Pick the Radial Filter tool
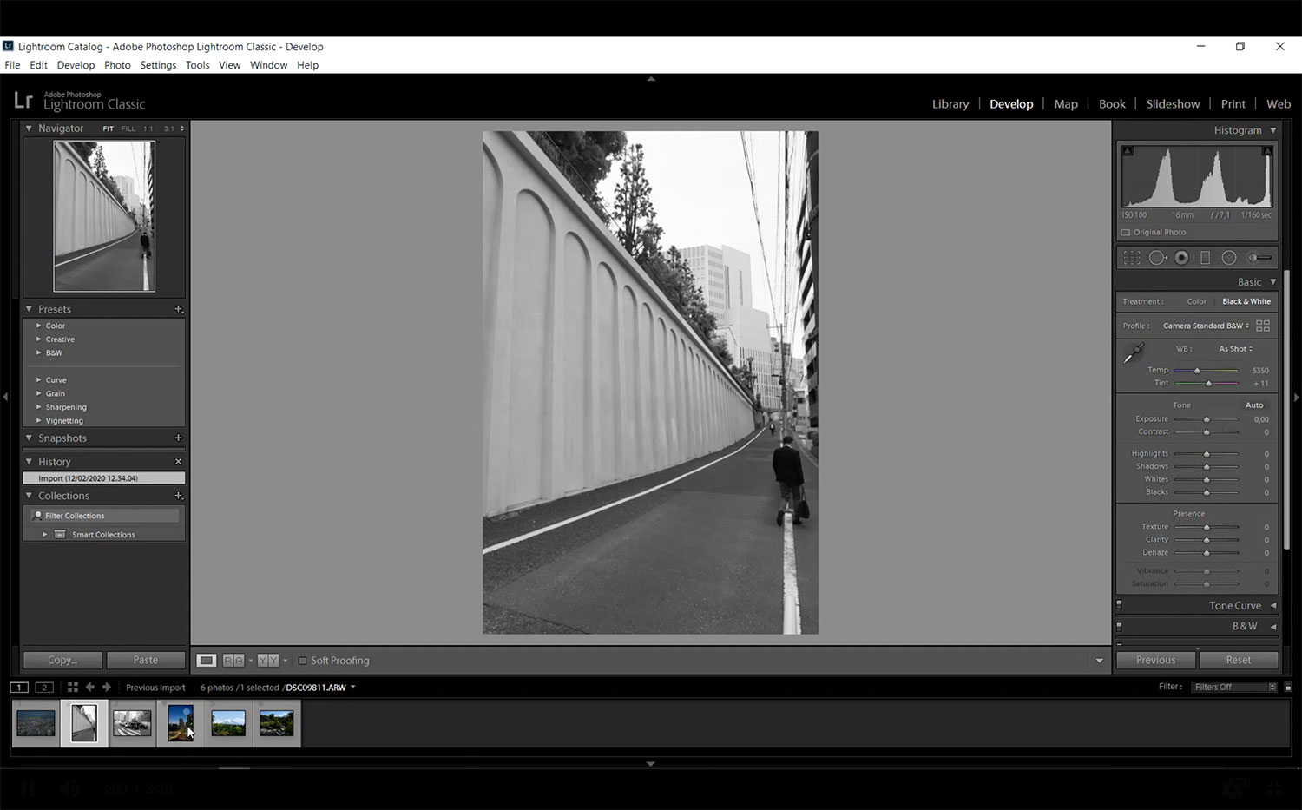The width and height of the screenshot is (1302, 810). pos(1228,258)
